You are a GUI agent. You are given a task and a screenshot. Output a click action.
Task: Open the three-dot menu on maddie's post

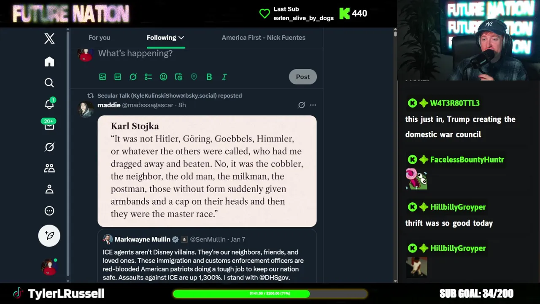click(313, 105)
